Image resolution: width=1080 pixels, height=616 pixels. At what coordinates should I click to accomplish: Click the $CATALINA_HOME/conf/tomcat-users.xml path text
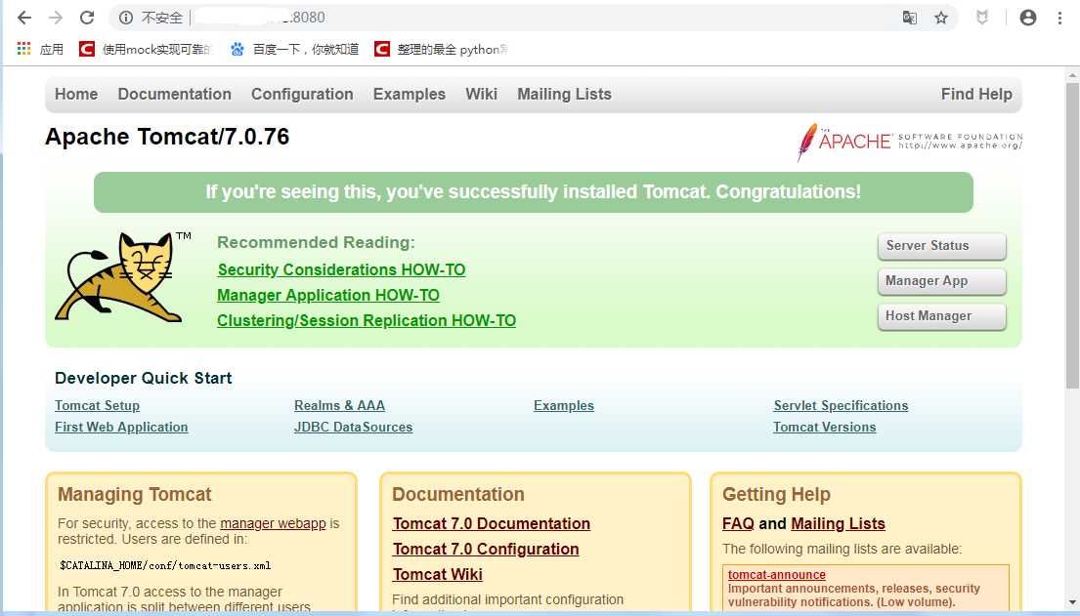point(165,566)
